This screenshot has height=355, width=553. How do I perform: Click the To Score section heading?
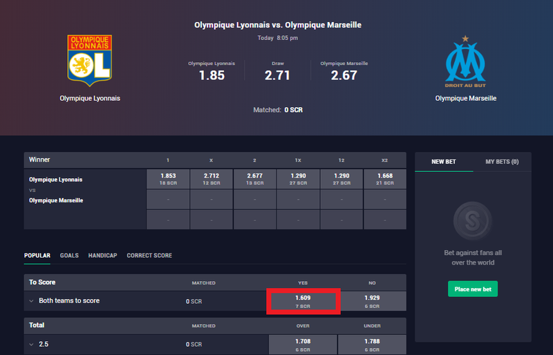42,282
